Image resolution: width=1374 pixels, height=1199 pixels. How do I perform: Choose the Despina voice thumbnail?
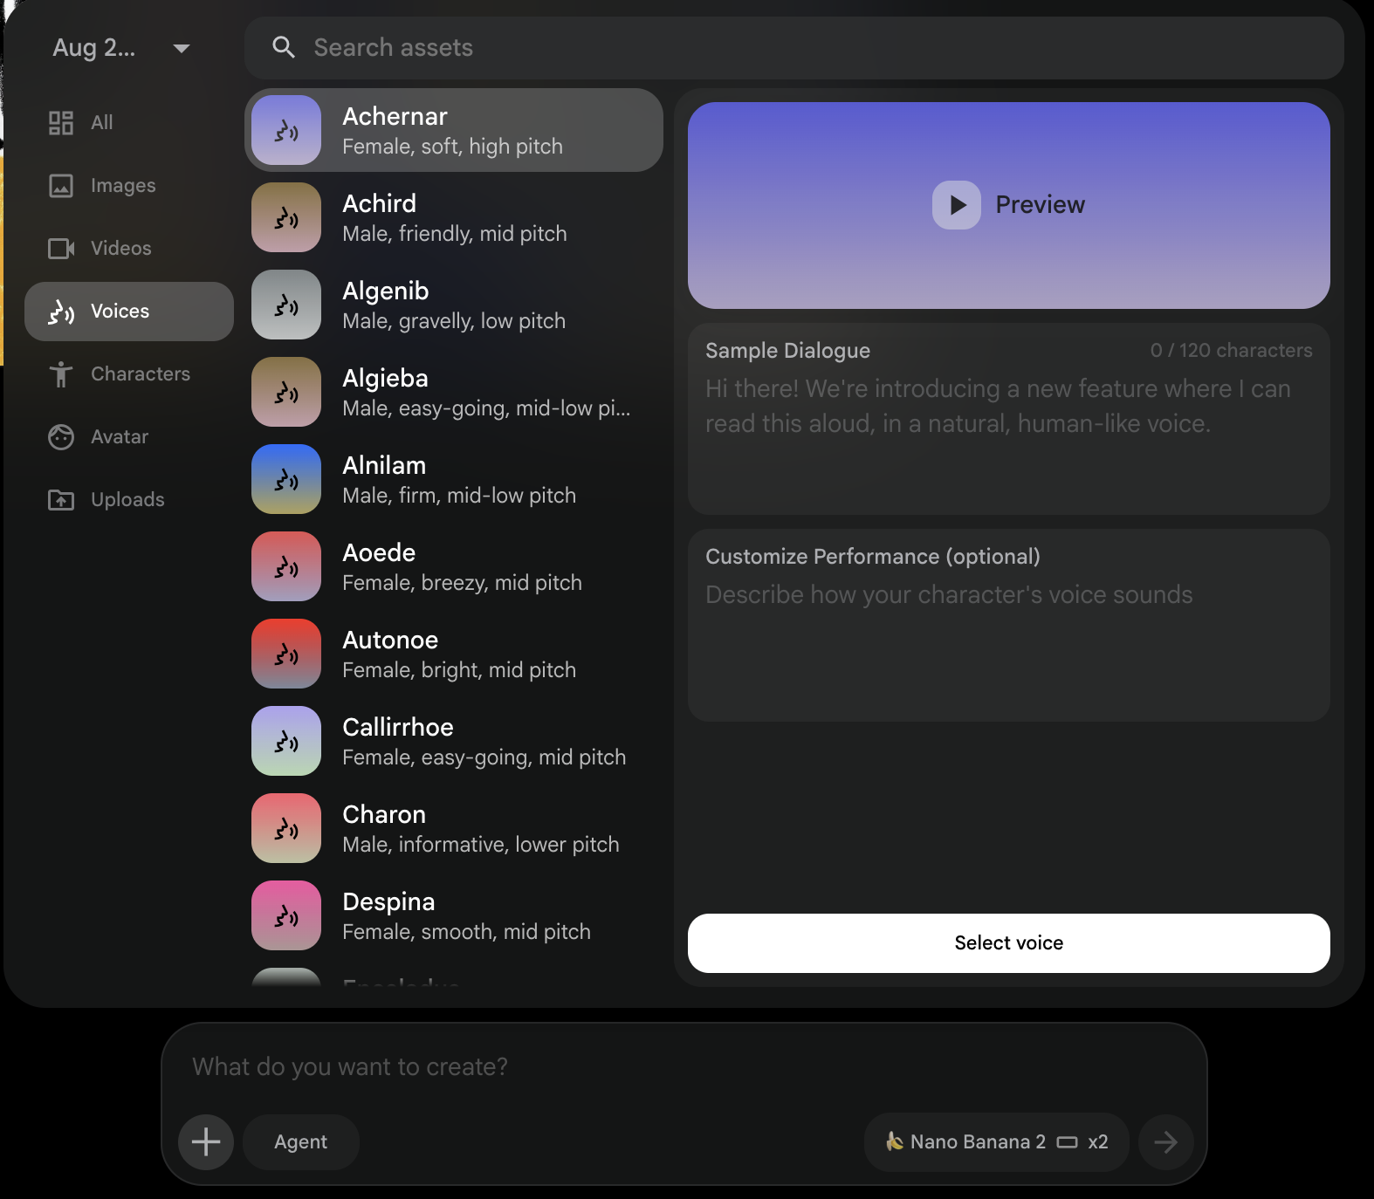286,915
